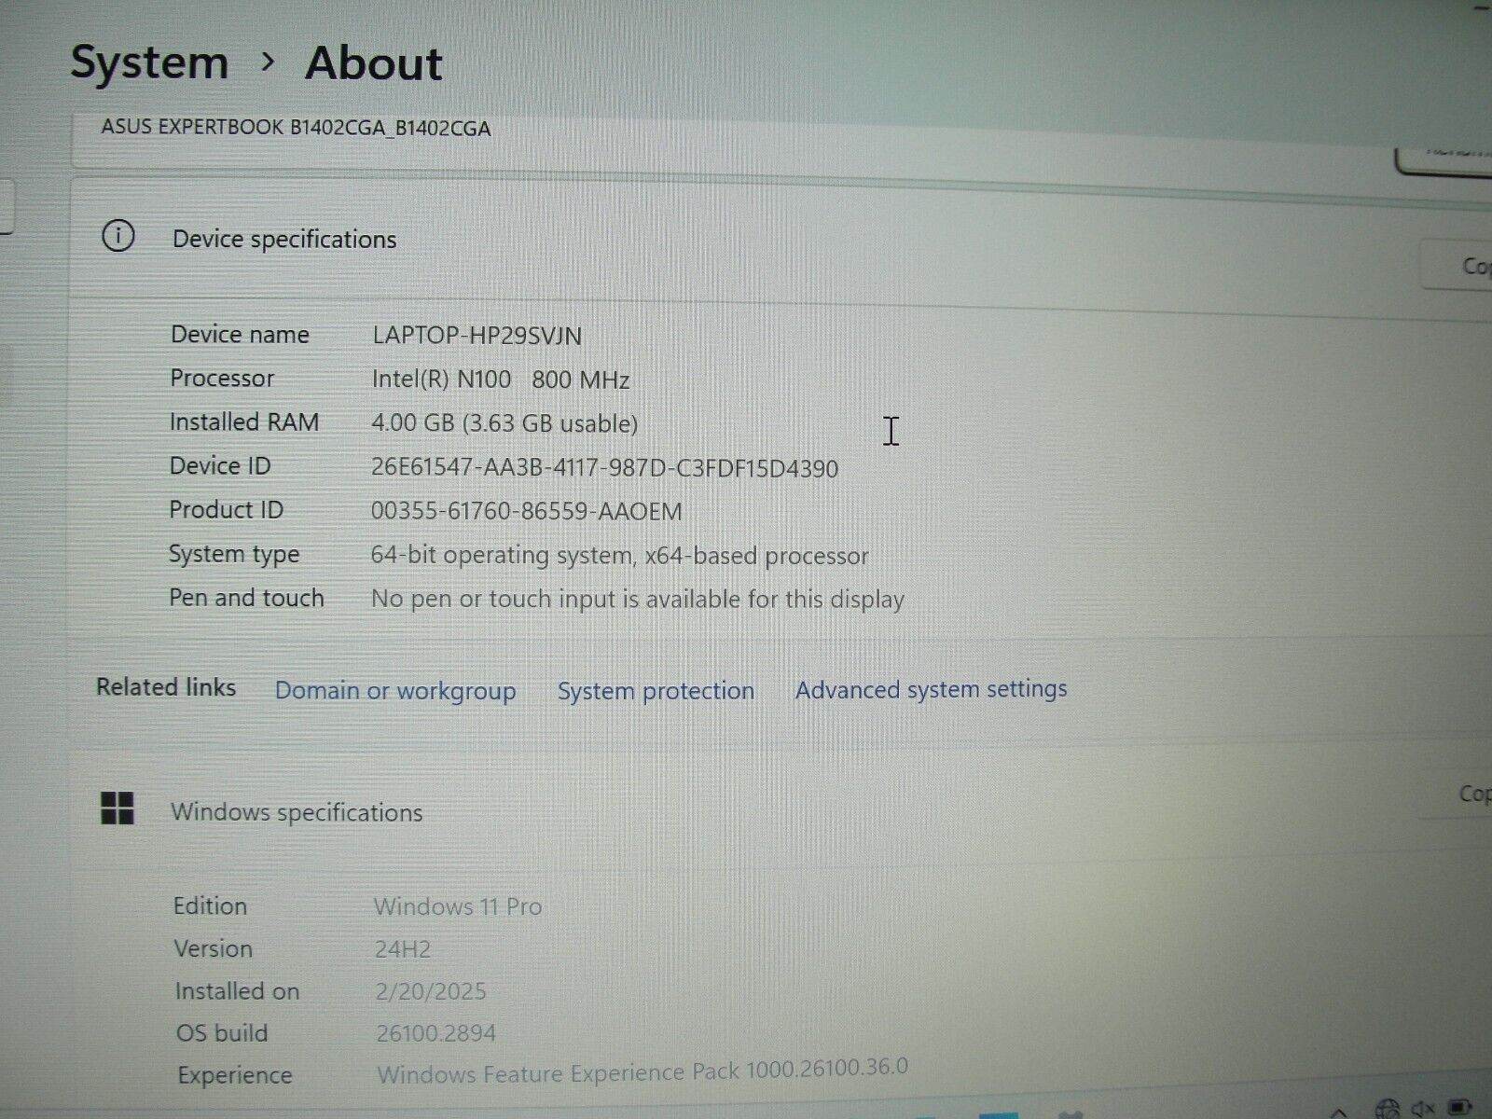
Task: Open Advanced system settings
Action: pyautogui.click(x=930, y=689)
